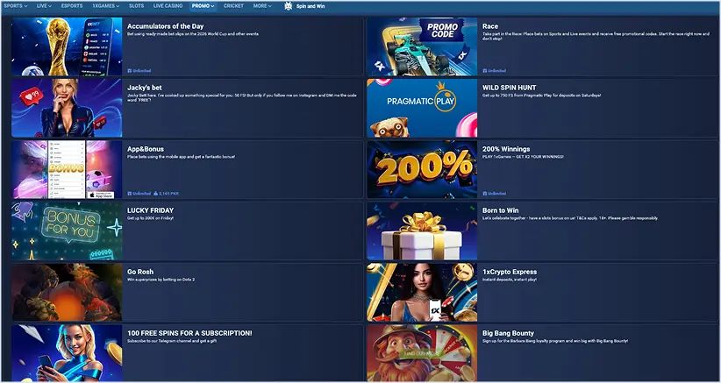Image resolution: width=721 pixels, height=383 pixels.
Task: Open the Born to Win title
Action: coord(500,210)
